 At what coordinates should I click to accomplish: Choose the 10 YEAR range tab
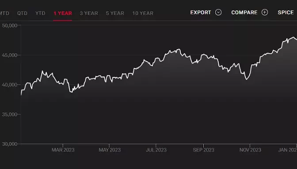coord(143,13)
